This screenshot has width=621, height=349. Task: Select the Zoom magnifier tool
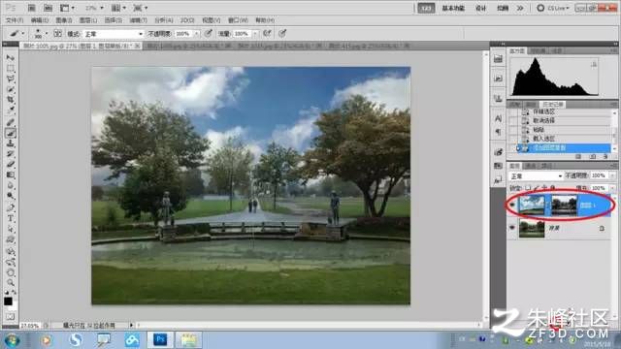11,282
